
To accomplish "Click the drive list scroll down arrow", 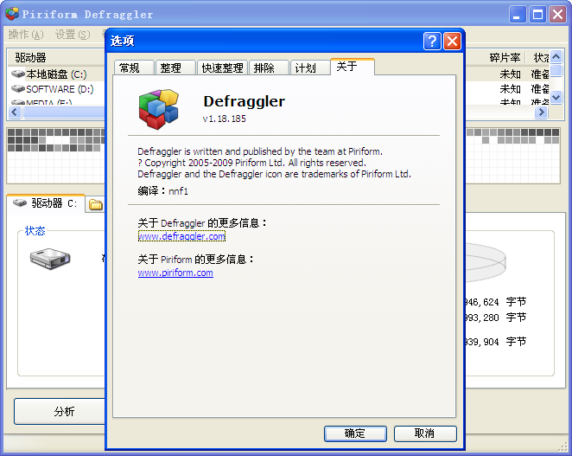I will (x=556, y=98).
